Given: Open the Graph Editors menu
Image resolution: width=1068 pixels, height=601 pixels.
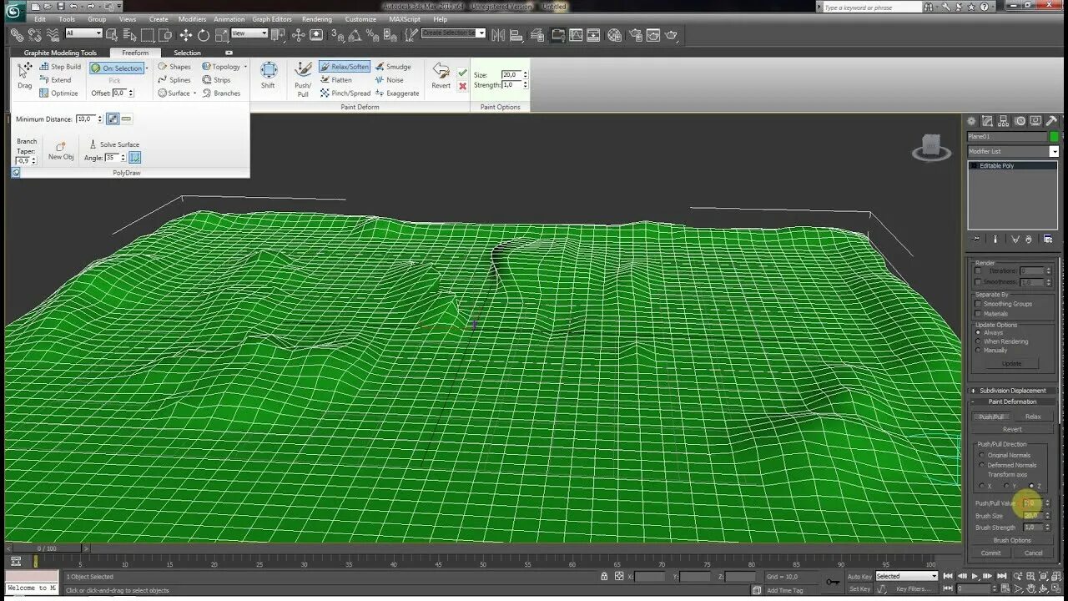Looking at the screenshot, I should point(272,19).
